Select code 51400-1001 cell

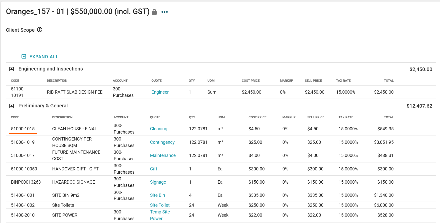[23, 195]
